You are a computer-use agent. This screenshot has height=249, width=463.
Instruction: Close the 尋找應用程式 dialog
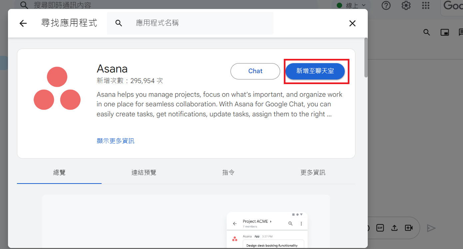(x=352, y=23)
